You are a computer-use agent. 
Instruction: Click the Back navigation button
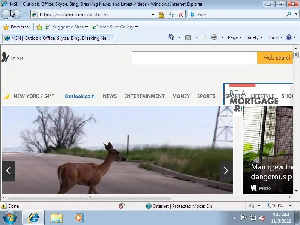(6, 14)
